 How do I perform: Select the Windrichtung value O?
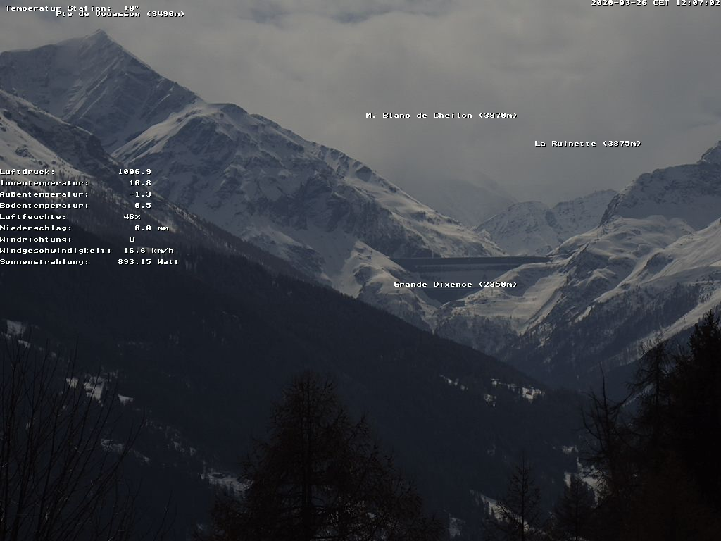tap(132, 240)
